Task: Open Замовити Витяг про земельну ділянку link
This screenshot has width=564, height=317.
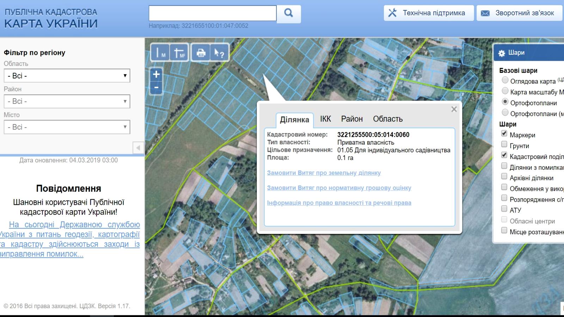Action: (x=324, y=173)
